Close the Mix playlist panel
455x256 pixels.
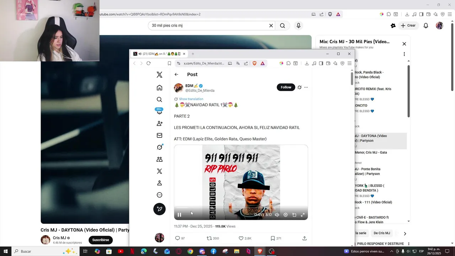[404, 44]
